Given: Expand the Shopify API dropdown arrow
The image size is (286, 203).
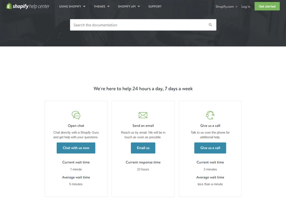Looking at the screenshot, I should point(139,6).
